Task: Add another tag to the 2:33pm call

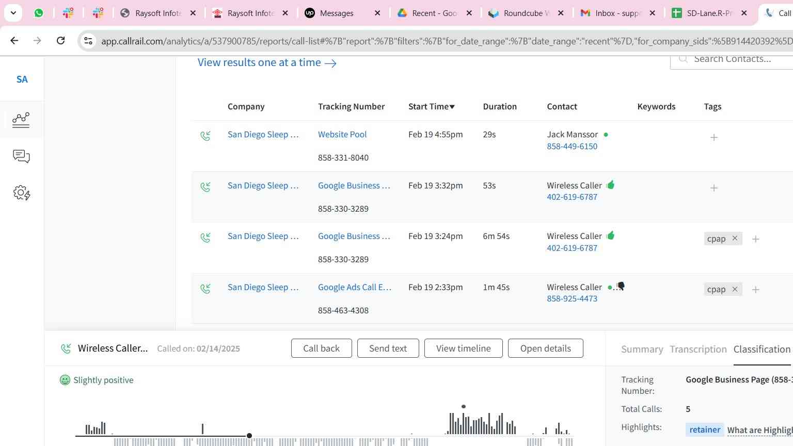Action: click(756, 290)
